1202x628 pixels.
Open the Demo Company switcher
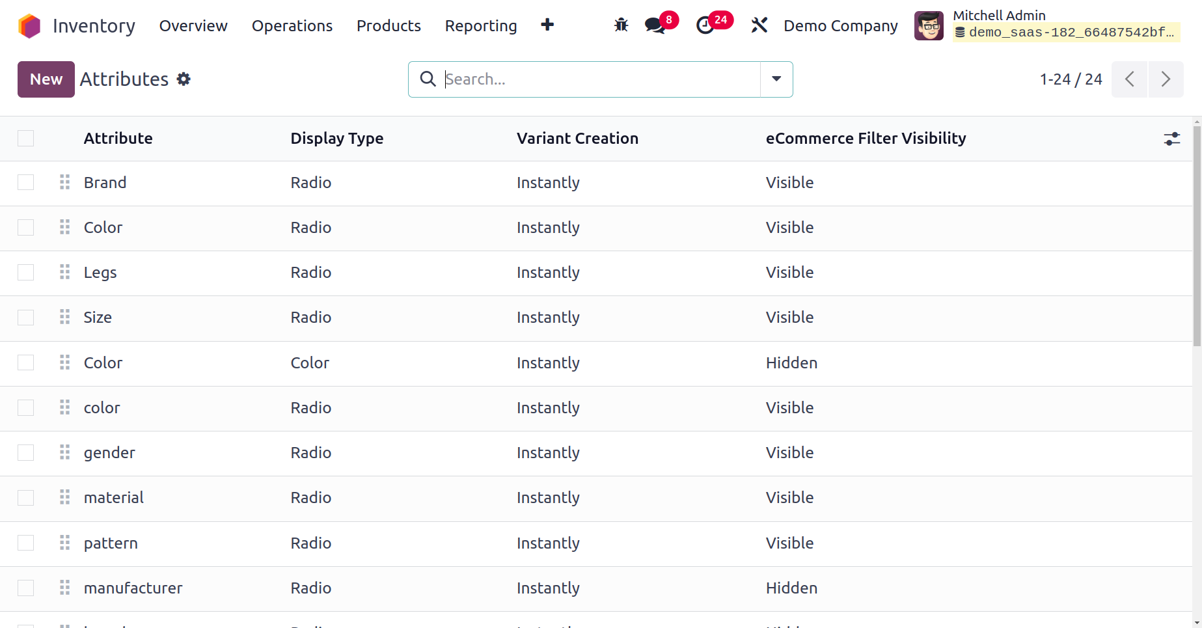840,26
